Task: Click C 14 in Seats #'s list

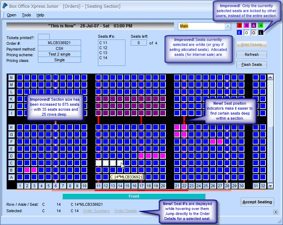Action: 103,58
